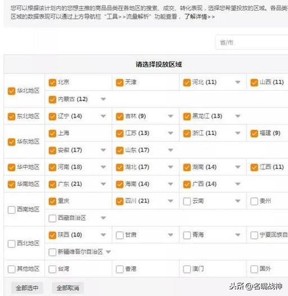Toggle the 海南 (14) checkbox
The height and width of the screenshot is (296, 288).
tap(120, 184)
